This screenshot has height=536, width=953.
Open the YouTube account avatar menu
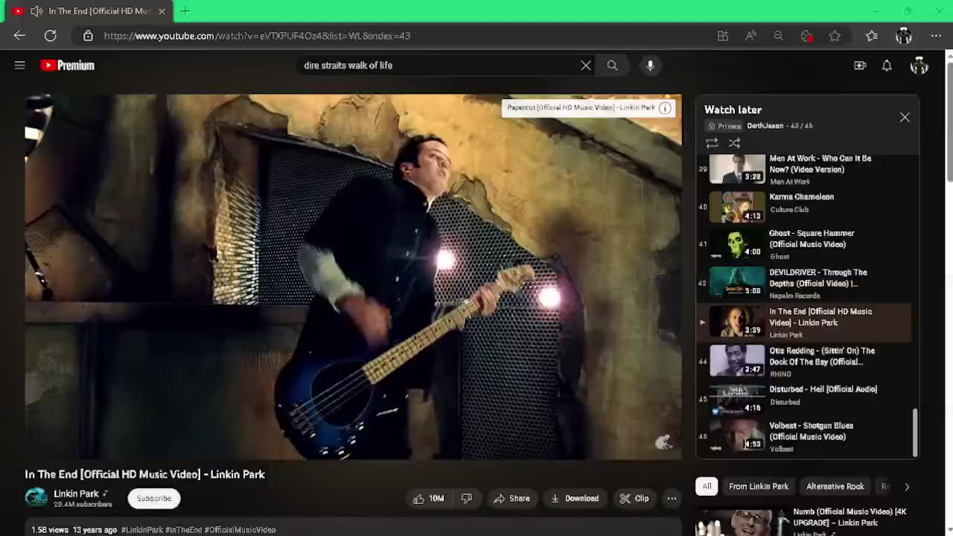[x=919, y=66]
